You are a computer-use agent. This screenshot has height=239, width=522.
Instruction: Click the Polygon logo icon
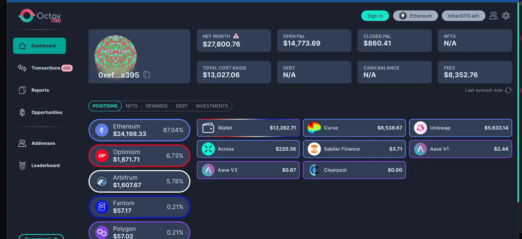pyautogui.click(x=102, y=232)
